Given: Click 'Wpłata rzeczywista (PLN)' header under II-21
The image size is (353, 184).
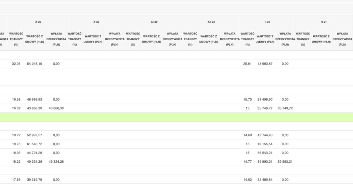Looking at the screenshot, I should [342, 39].
